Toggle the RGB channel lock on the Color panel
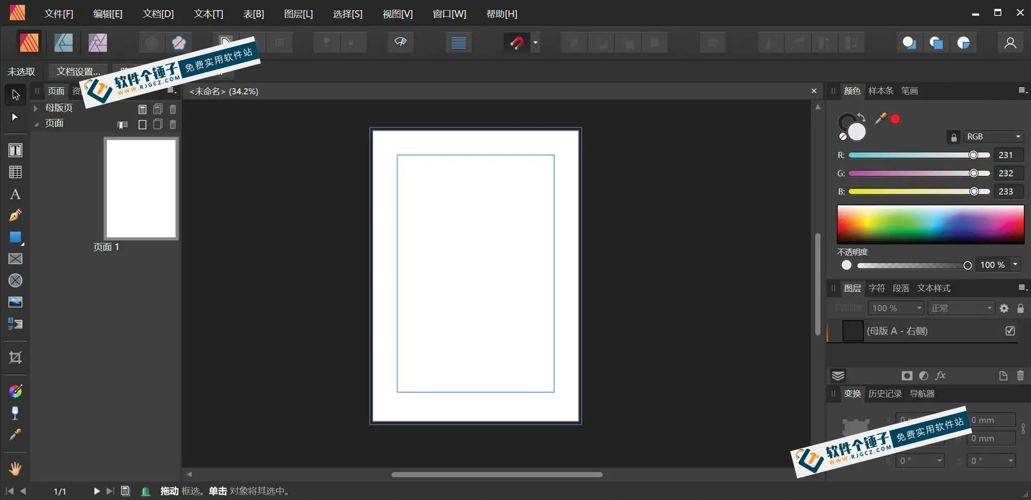The width and height of the screenshot is (1031, 500). (x=953, y=137)
